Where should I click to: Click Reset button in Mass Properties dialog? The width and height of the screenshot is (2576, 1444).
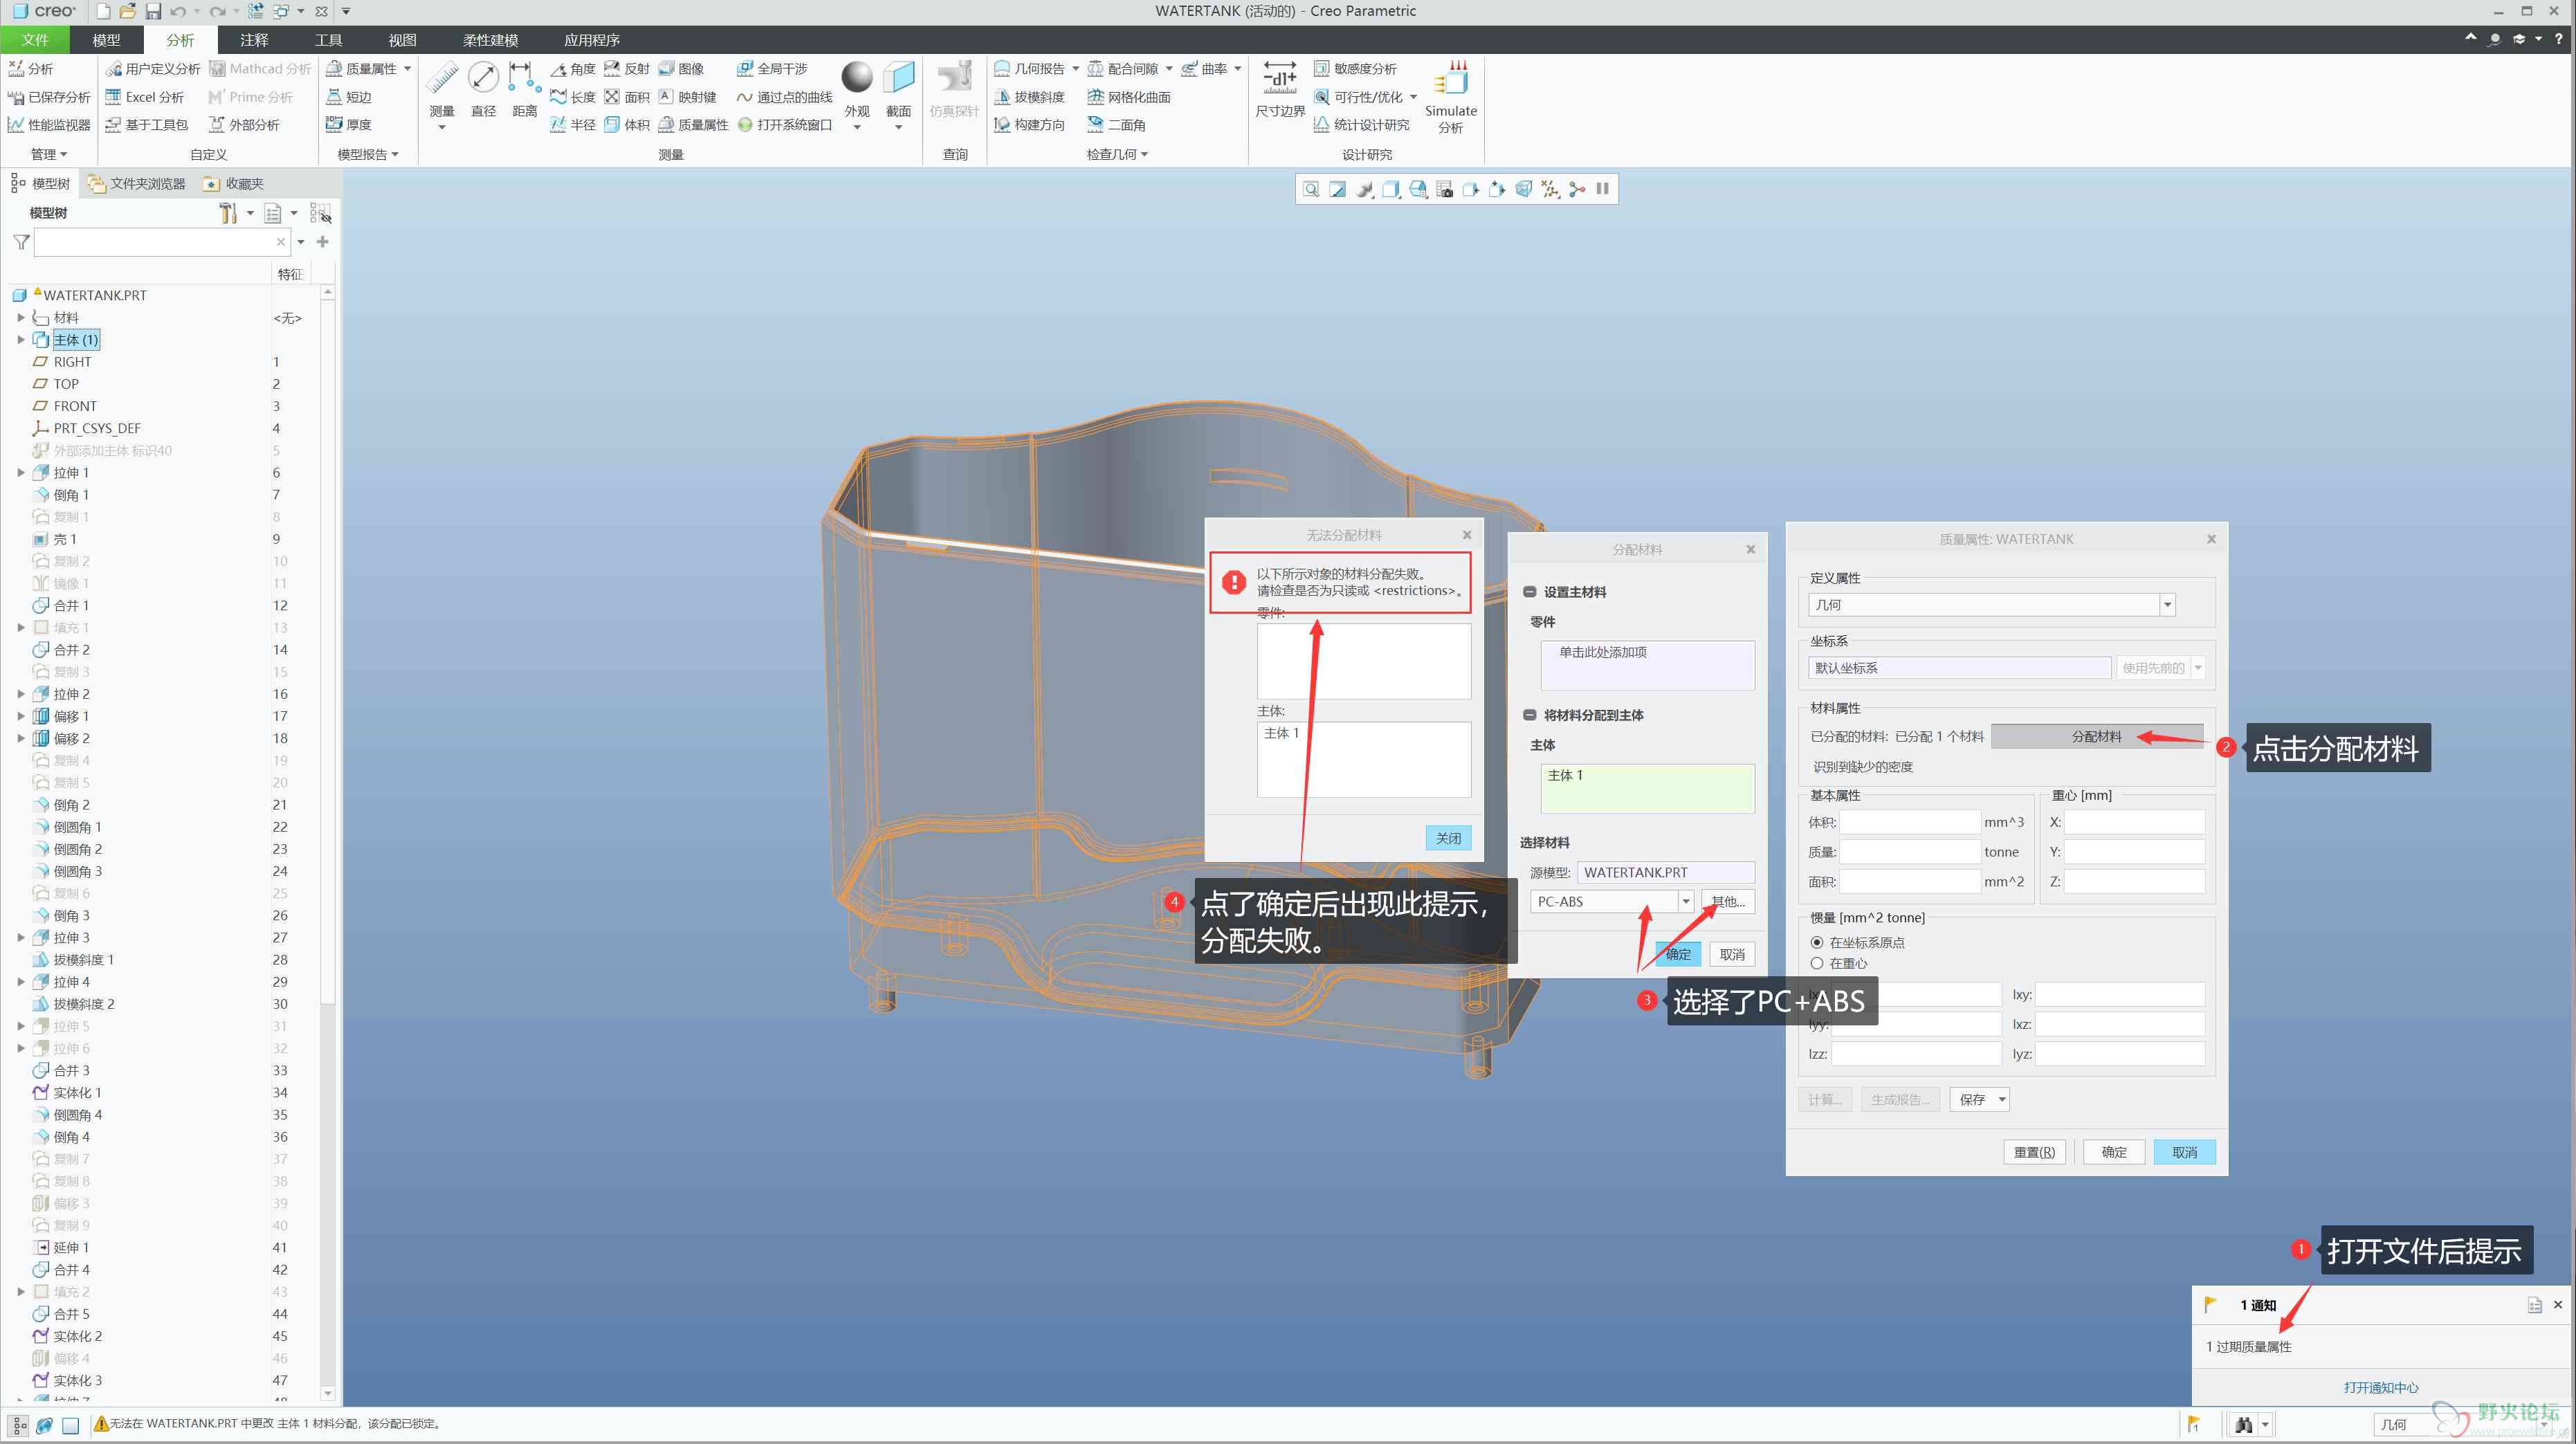(2034, 1153)
